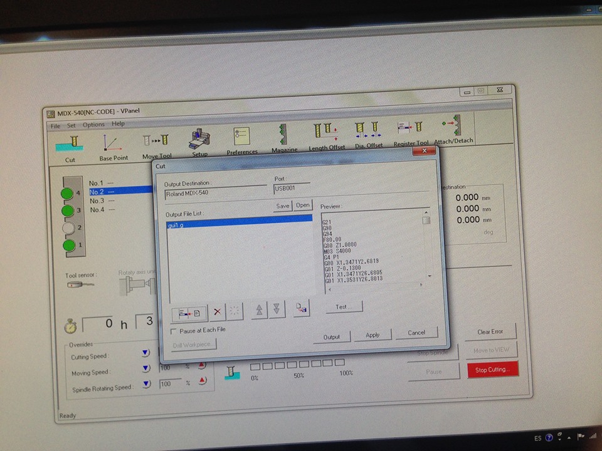602x451 pixels.
Task: Click the Output button
Action: click(332, 337)
